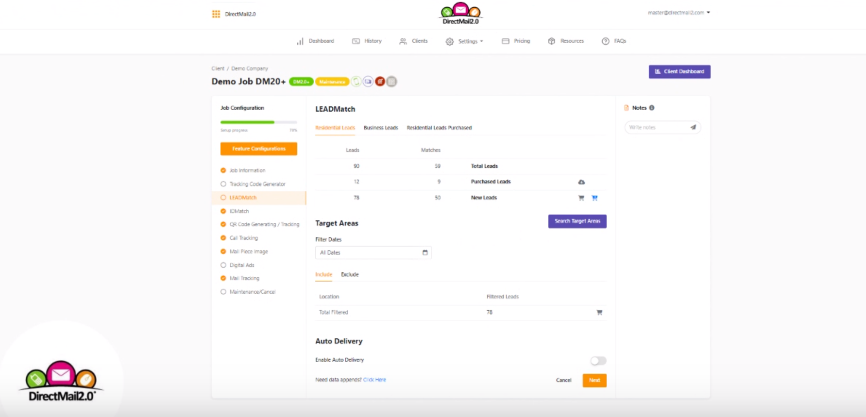The height and width of the screenshot is (417, 866).
Task: Click the green DM2.0+ badge
Action: tap(301, 82)
